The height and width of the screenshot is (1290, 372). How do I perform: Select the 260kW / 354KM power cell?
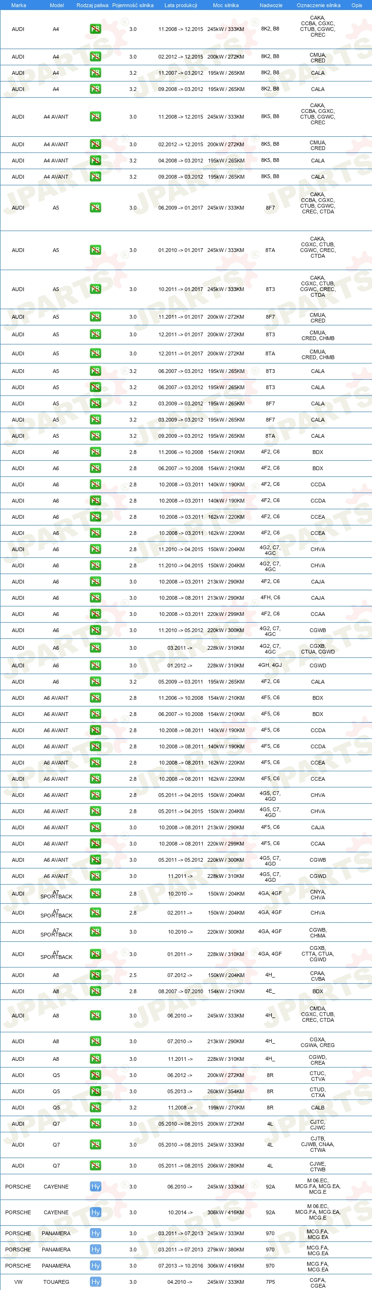[x=225, y=1091]
